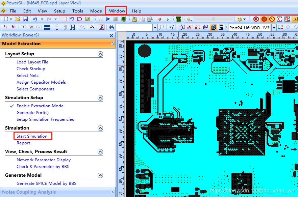
Task: Undo the last action
Action: coord(35,19)
